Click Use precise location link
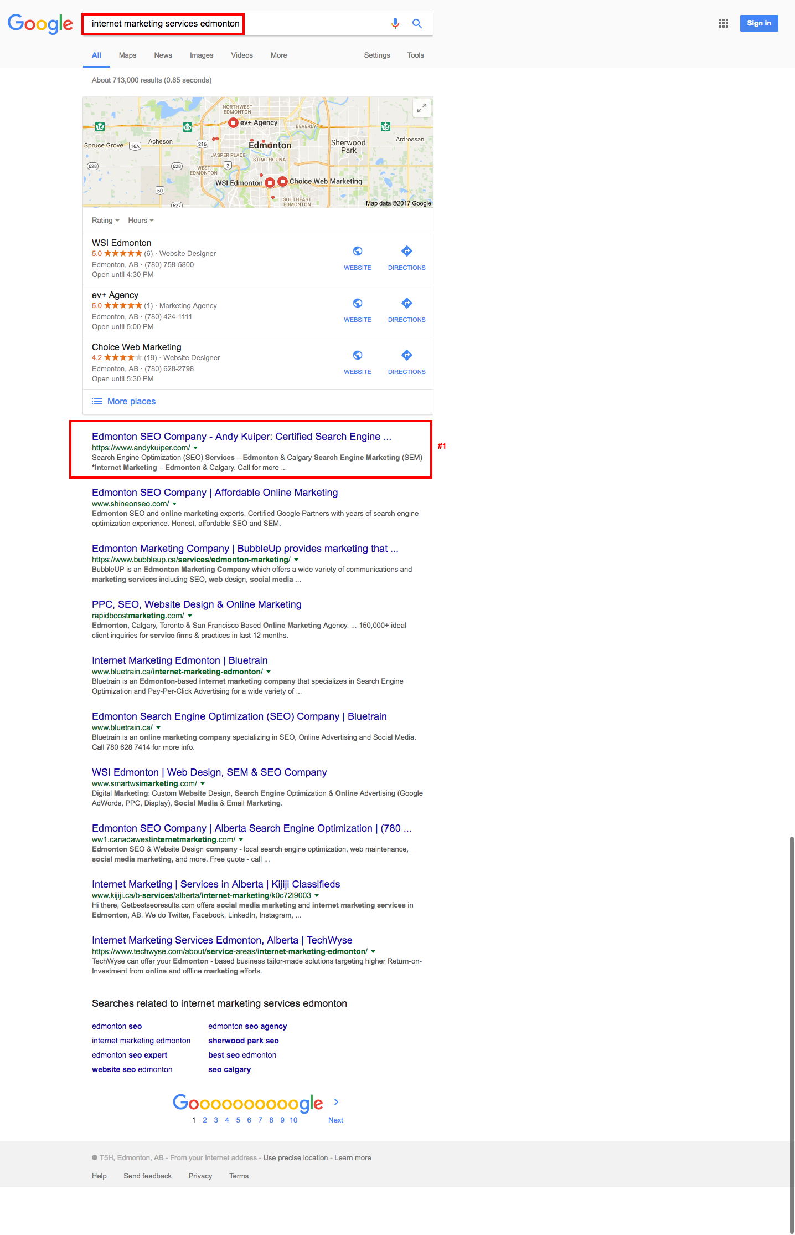795x1235 pixels. (296, 1157)
